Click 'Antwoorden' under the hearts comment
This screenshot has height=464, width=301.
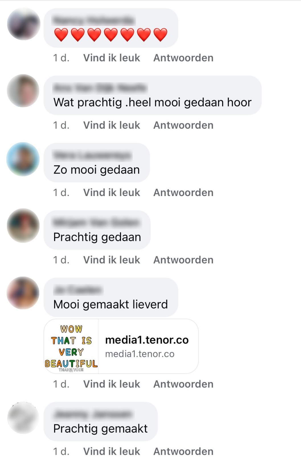click(183, 58)
